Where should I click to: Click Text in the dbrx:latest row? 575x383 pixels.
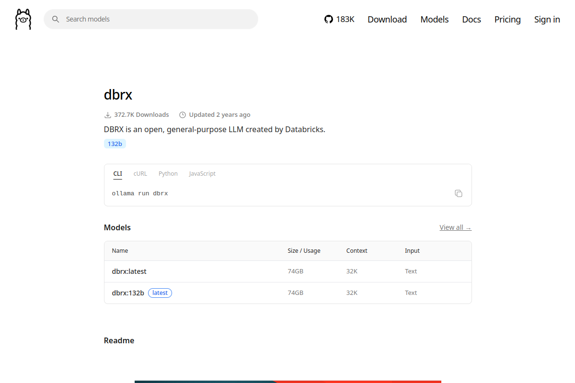[x=411, y=271]
